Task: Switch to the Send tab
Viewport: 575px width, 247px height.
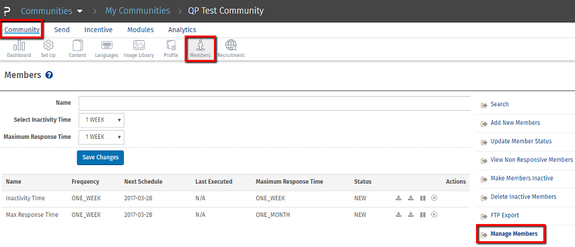Action: 62,30
